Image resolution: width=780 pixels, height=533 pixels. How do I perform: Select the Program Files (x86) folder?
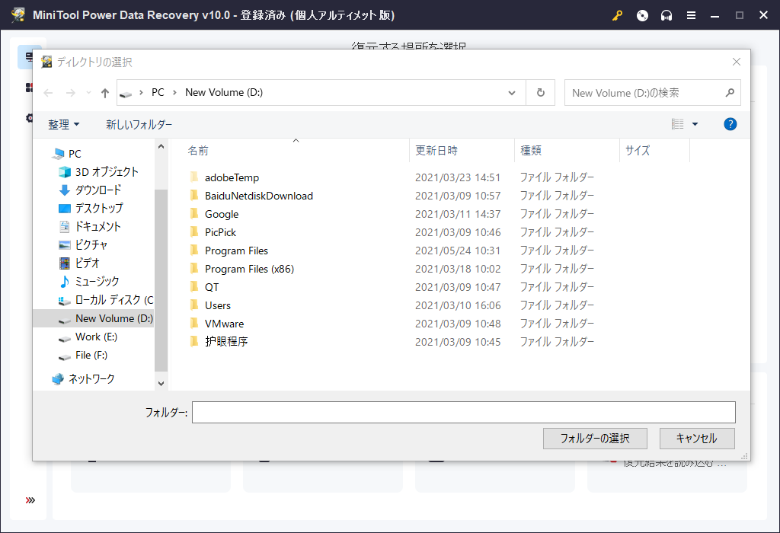[249, 269]
